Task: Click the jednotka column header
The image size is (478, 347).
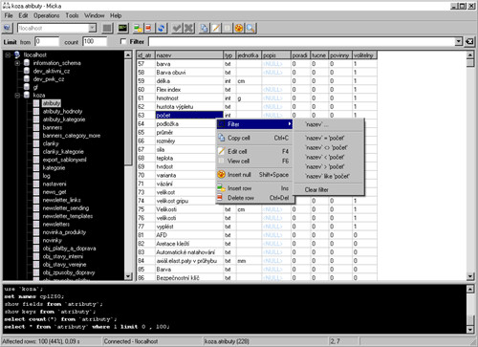Action: click(249, 55)
